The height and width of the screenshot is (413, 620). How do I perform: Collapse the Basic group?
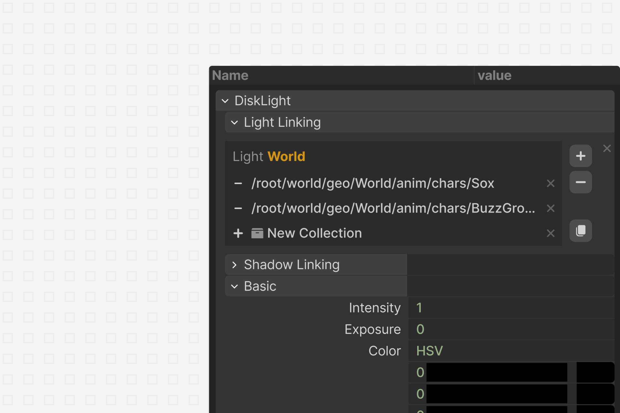[234, 287]
